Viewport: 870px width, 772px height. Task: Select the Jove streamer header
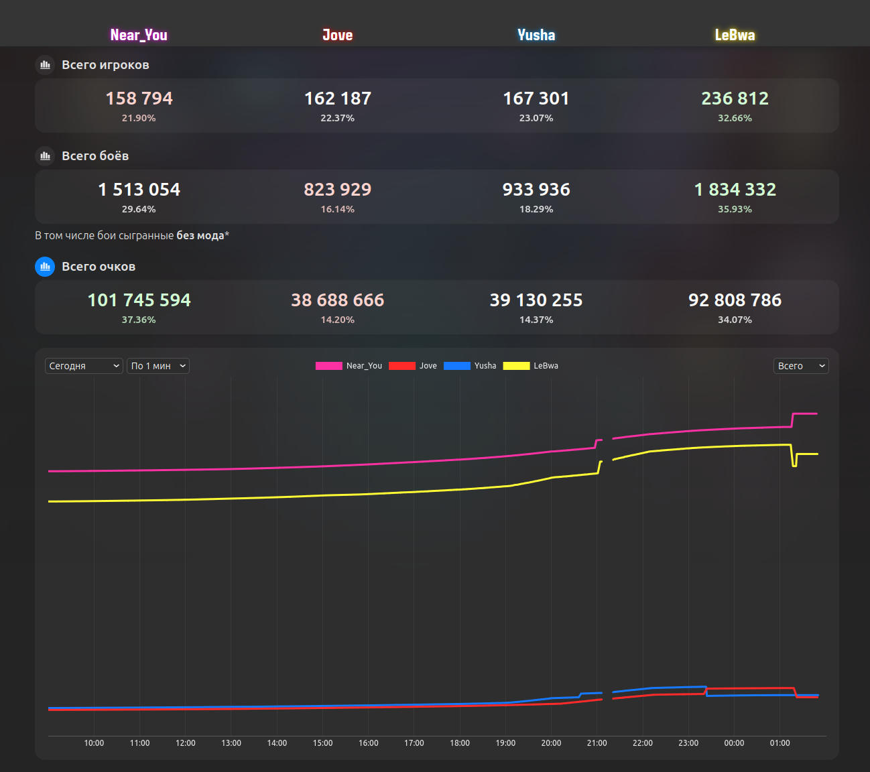click(337, 35)
